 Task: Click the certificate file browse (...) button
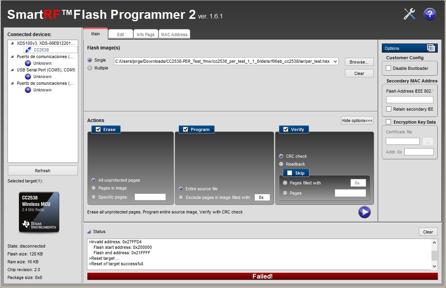(428, 141)
